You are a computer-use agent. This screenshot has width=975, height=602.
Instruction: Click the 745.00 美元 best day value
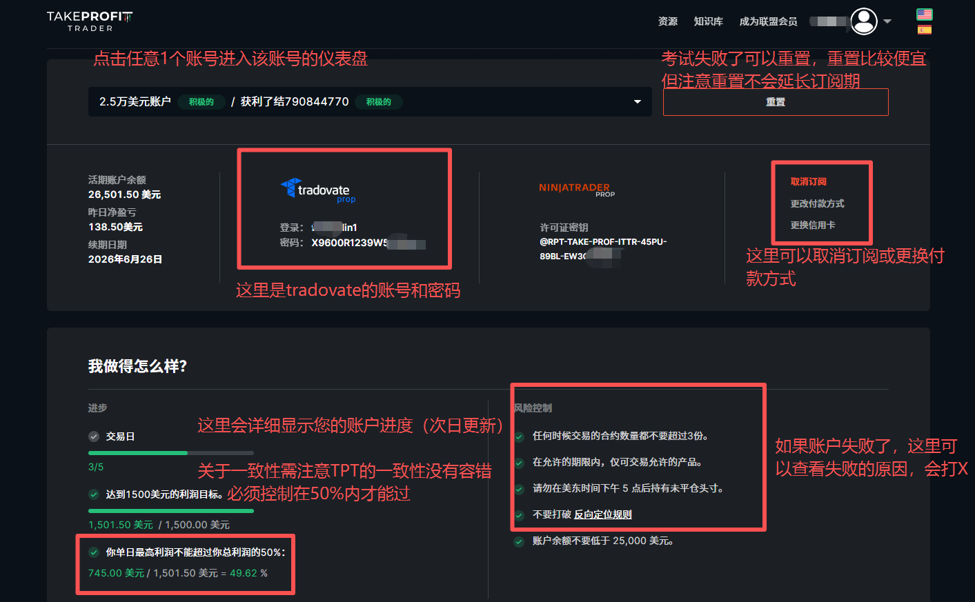click(116, 573)
